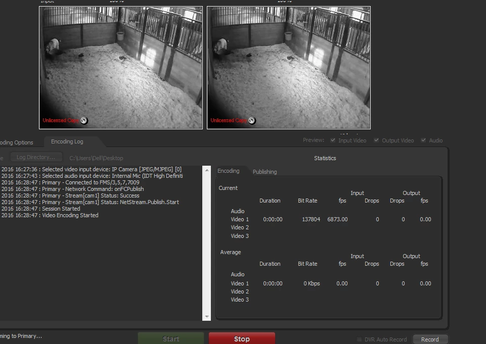Click the Current input fps value 6873.00
This screenshot has width=486, height=344.
337,219
